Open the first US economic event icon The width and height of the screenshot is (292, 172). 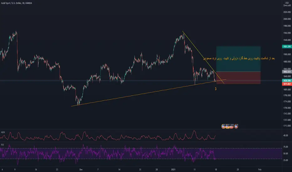coord(223,126)
